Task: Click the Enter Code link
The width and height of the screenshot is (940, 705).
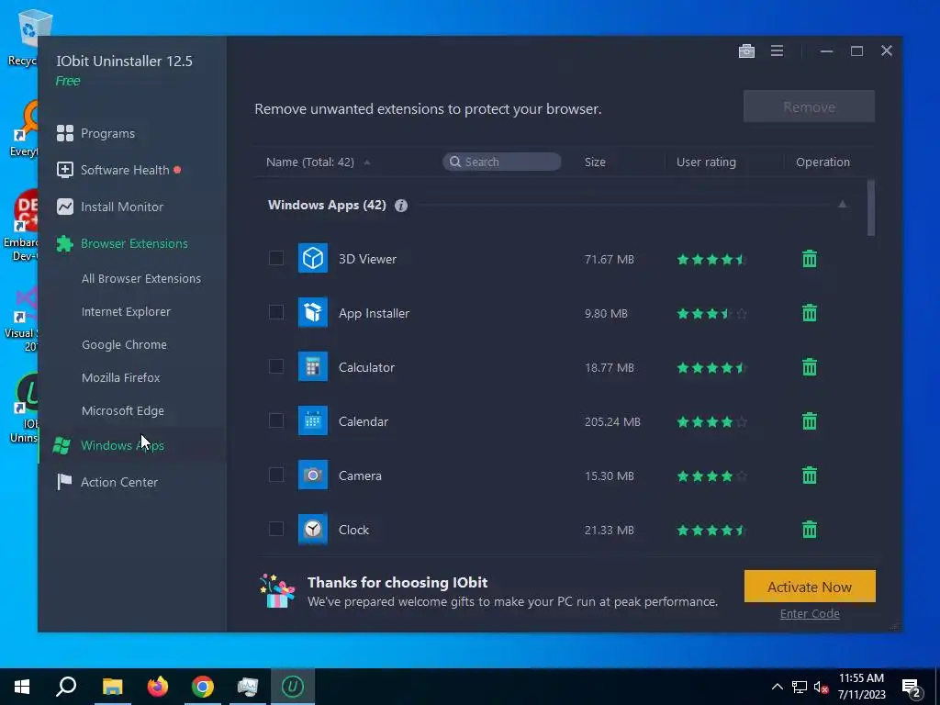Action: tap(810, 614)
